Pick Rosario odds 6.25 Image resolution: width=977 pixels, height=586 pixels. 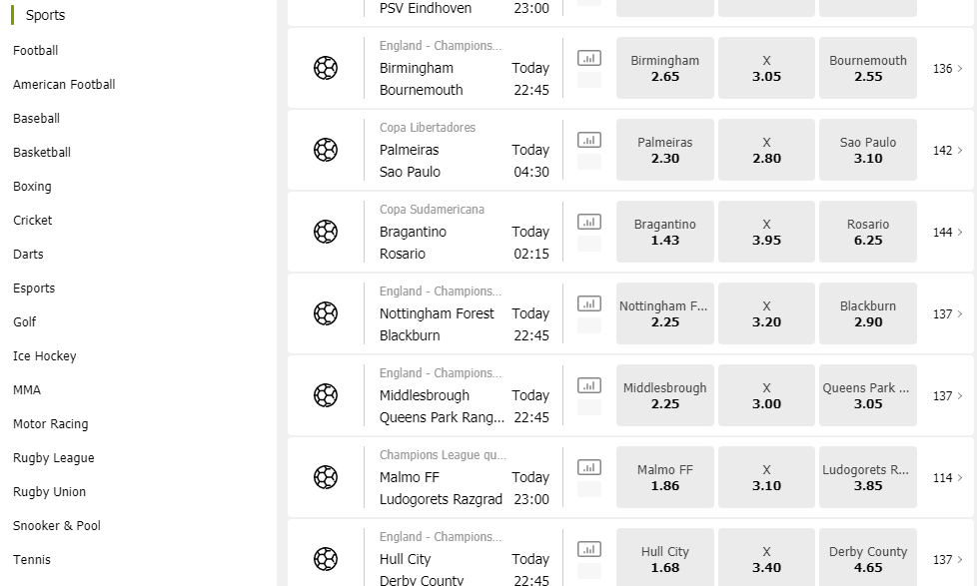868,232
